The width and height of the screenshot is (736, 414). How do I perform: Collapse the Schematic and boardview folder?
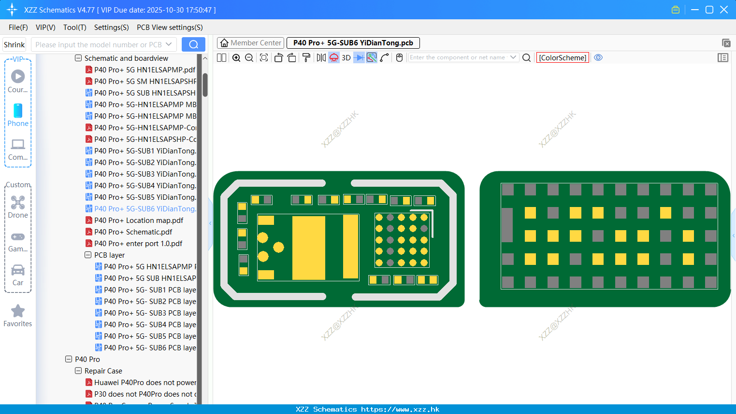coord(78,58)
